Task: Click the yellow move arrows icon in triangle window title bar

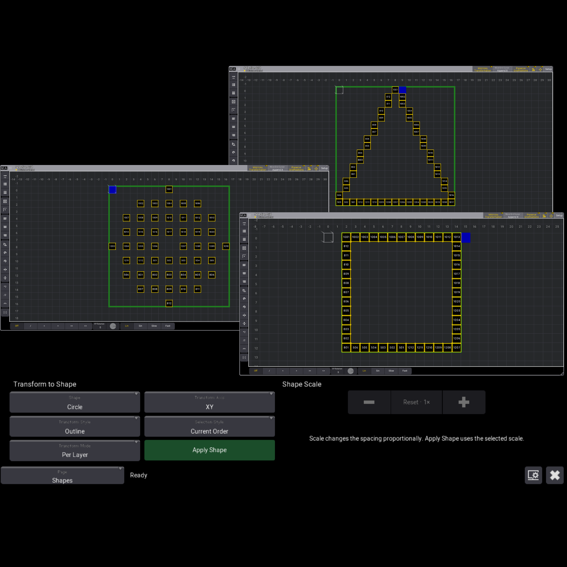Action: (x=540, y=69)
